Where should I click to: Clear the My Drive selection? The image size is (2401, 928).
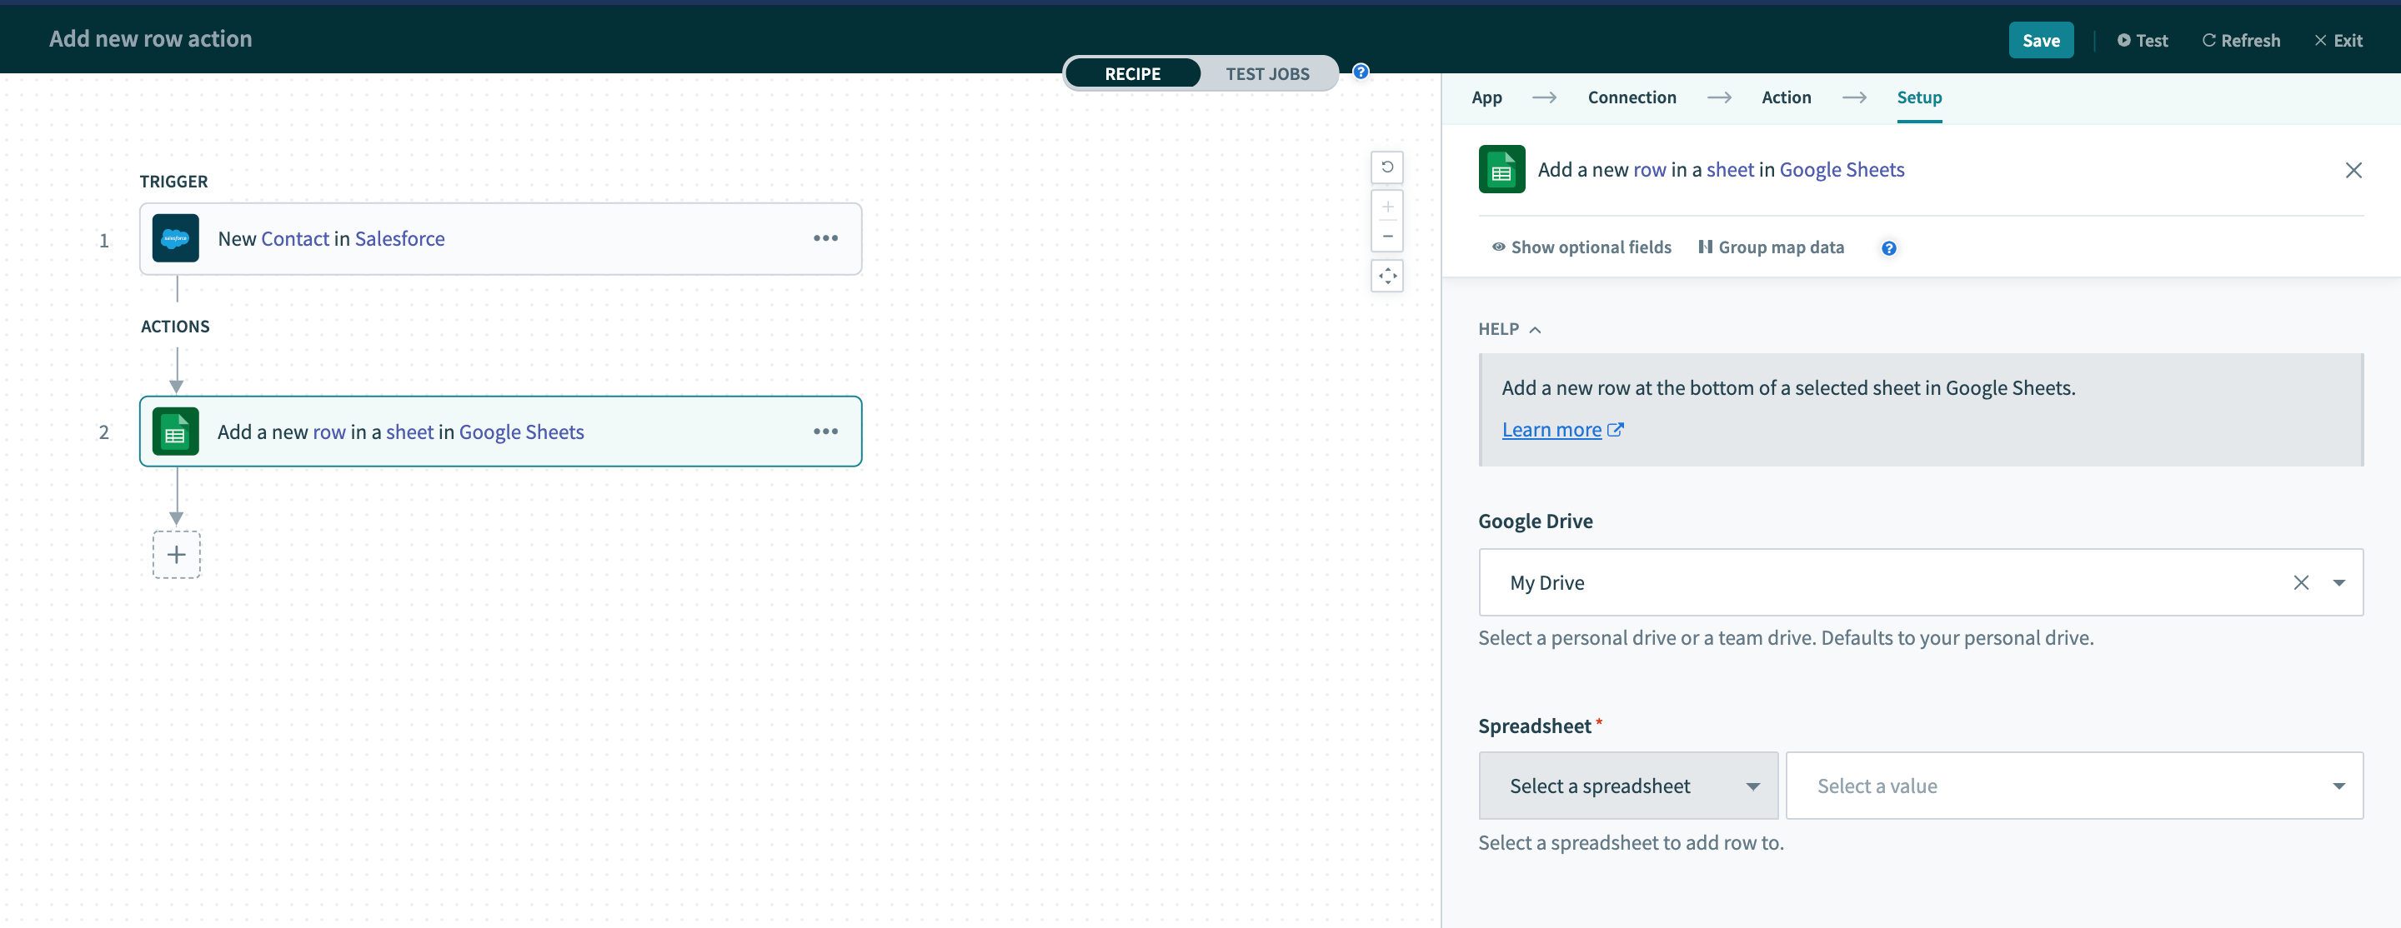pyautogui.click(x=2300, y=582)
